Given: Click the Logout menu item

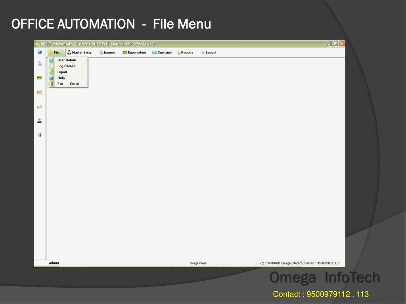Looking at the screenshot, I should (209, 53).
